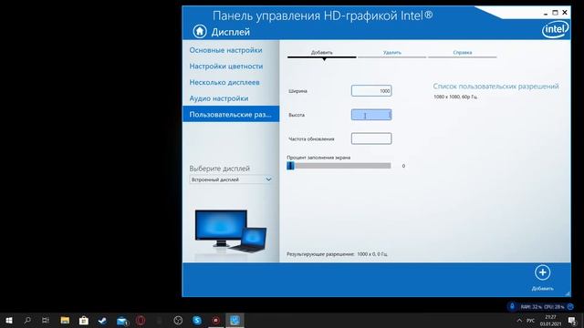Select the 1080 x 1080, 60p Гц resolution entry

[455, 97]
